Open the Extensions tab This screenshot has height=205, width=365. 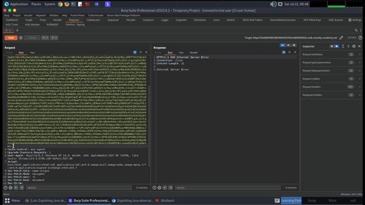click(x=200, y=20)
